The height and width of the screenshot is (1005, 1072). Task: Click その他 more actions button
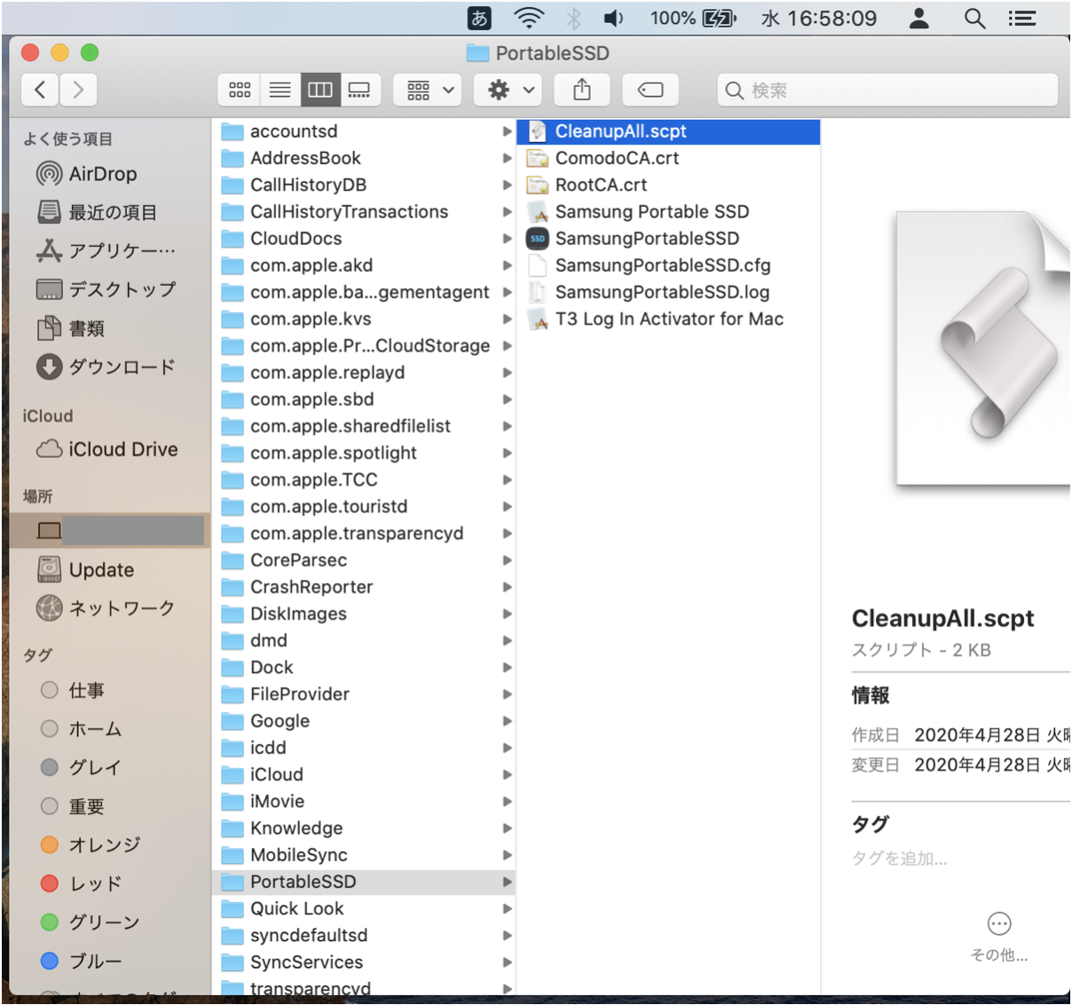pos(999,924)
